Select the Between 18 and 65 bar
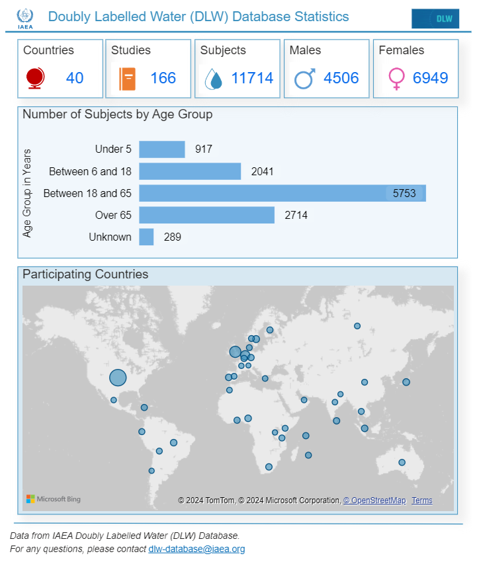The height and width of the screenshot is (564, 477). [282, 193]
